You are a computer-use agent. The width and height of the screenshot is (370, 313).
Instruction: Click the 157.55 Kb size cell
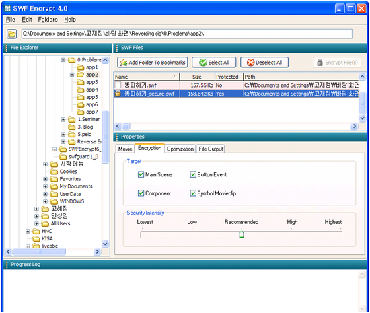(x=197, y=85)
